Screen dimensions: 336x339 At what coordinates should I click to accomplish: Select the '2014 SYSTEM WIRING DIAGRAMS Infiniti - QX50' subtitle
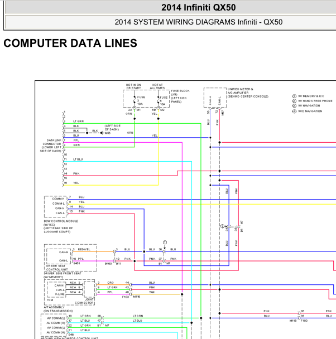pyautogui.click(x=198, y=22)
